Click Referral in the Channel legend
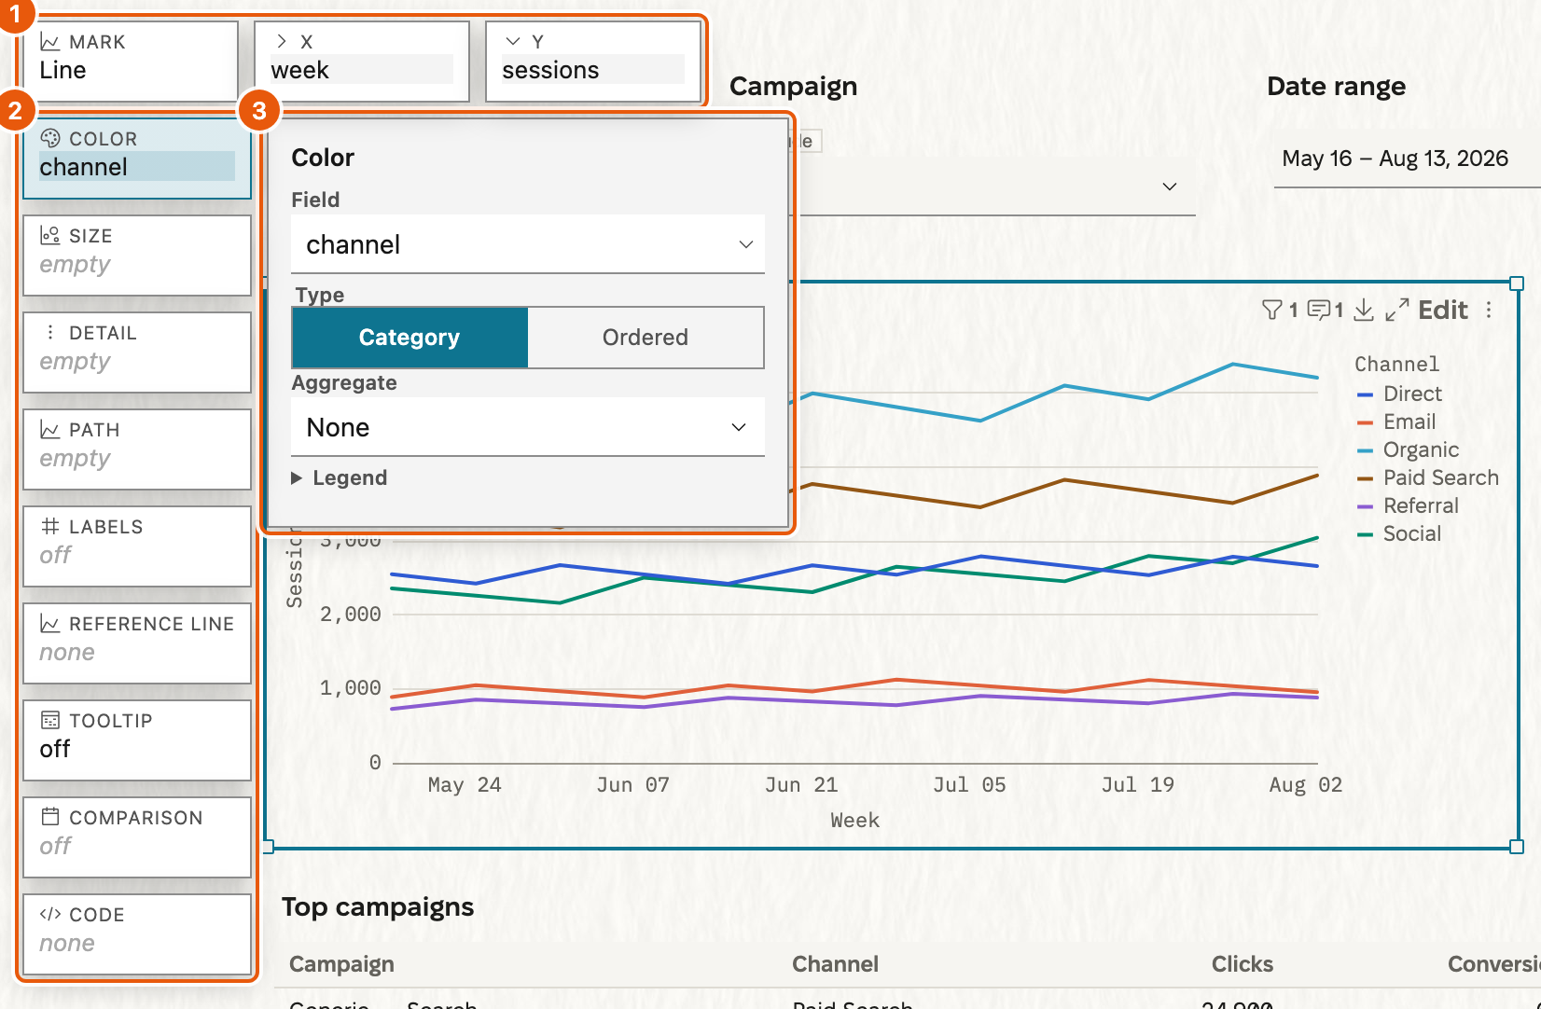 tap(1421, 505)
